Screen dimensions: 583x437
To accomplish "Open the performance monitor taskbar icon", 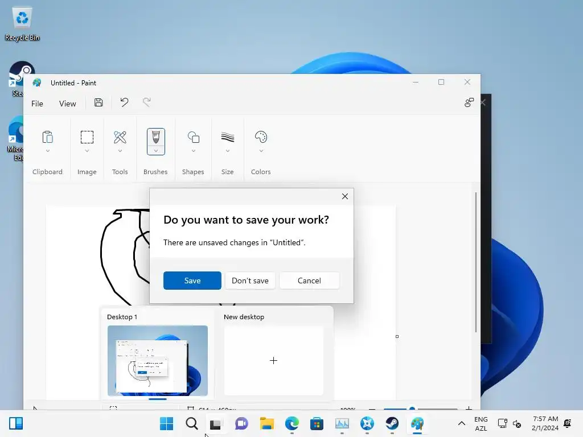I will pos(342,423).
